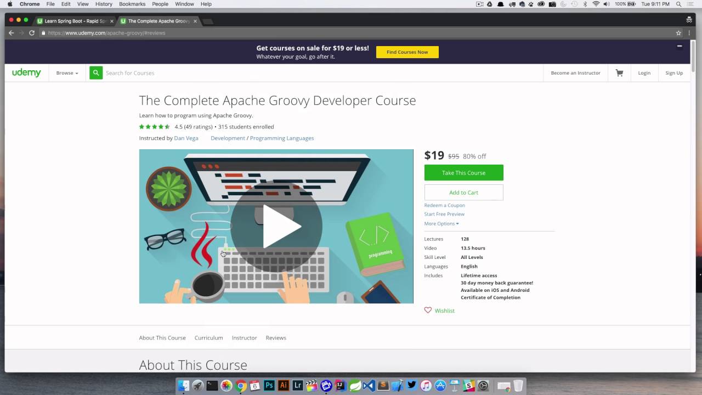702x395 pixels.
Task: Open the History menu
Action: point(104,4)
